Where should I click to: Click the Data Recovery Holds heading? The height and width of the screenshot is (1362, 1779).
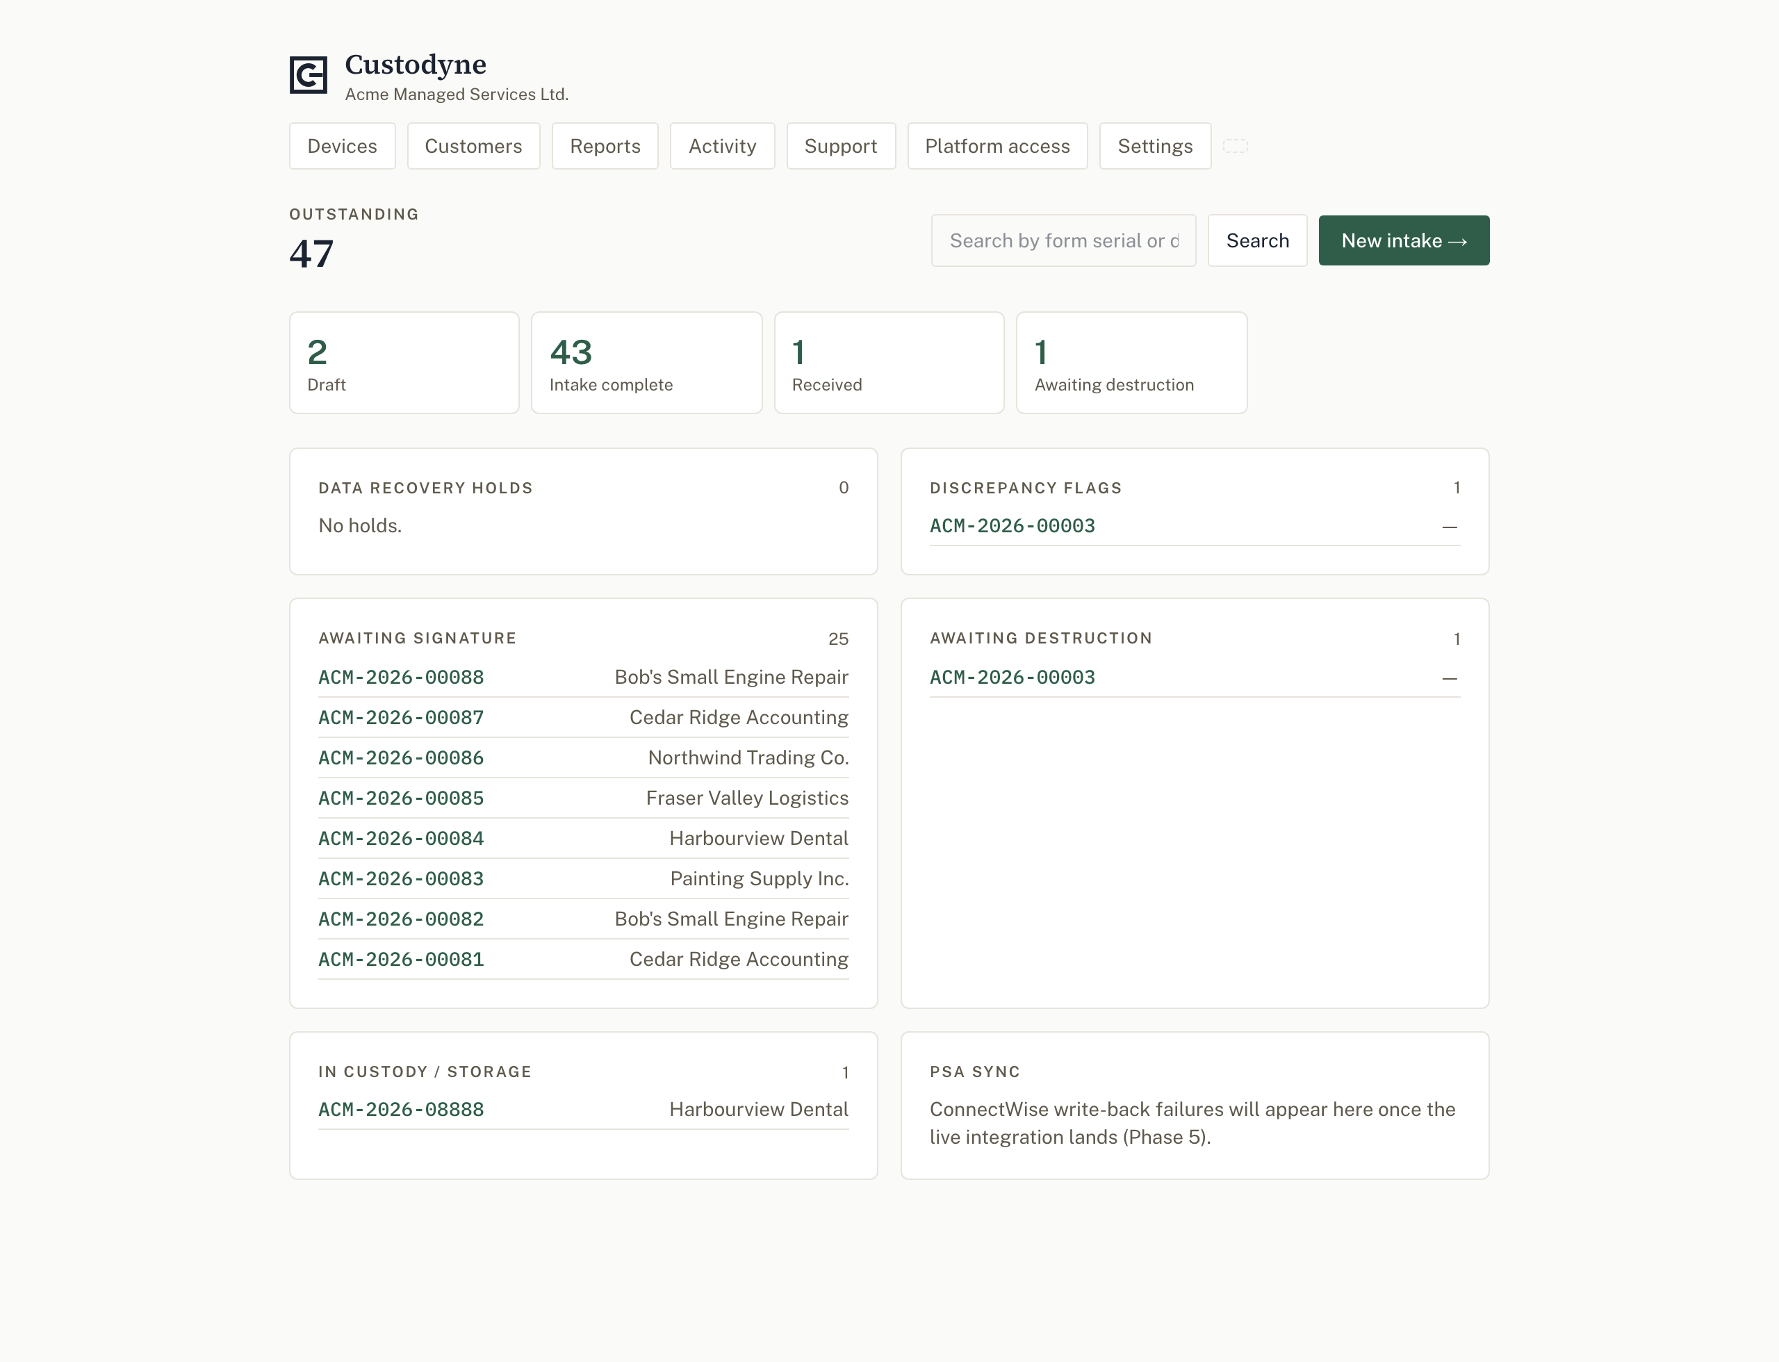[x=426, y=488]
